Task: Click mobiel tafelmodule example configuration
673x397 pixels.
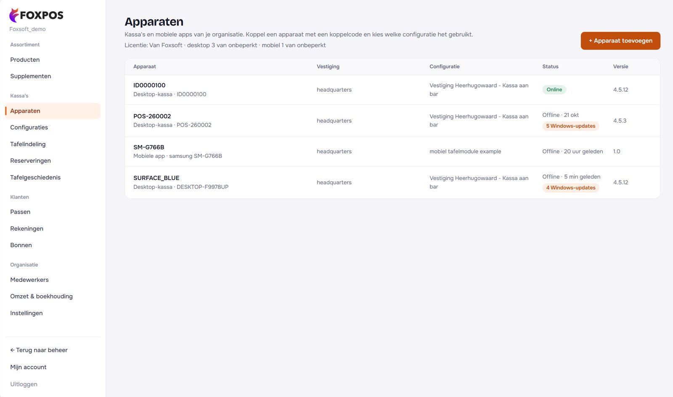Action: [x=465, y=151]
